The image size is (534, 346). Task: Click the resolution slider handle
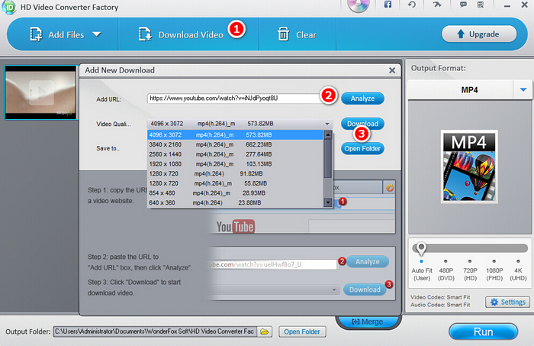(x=421, y=248)
